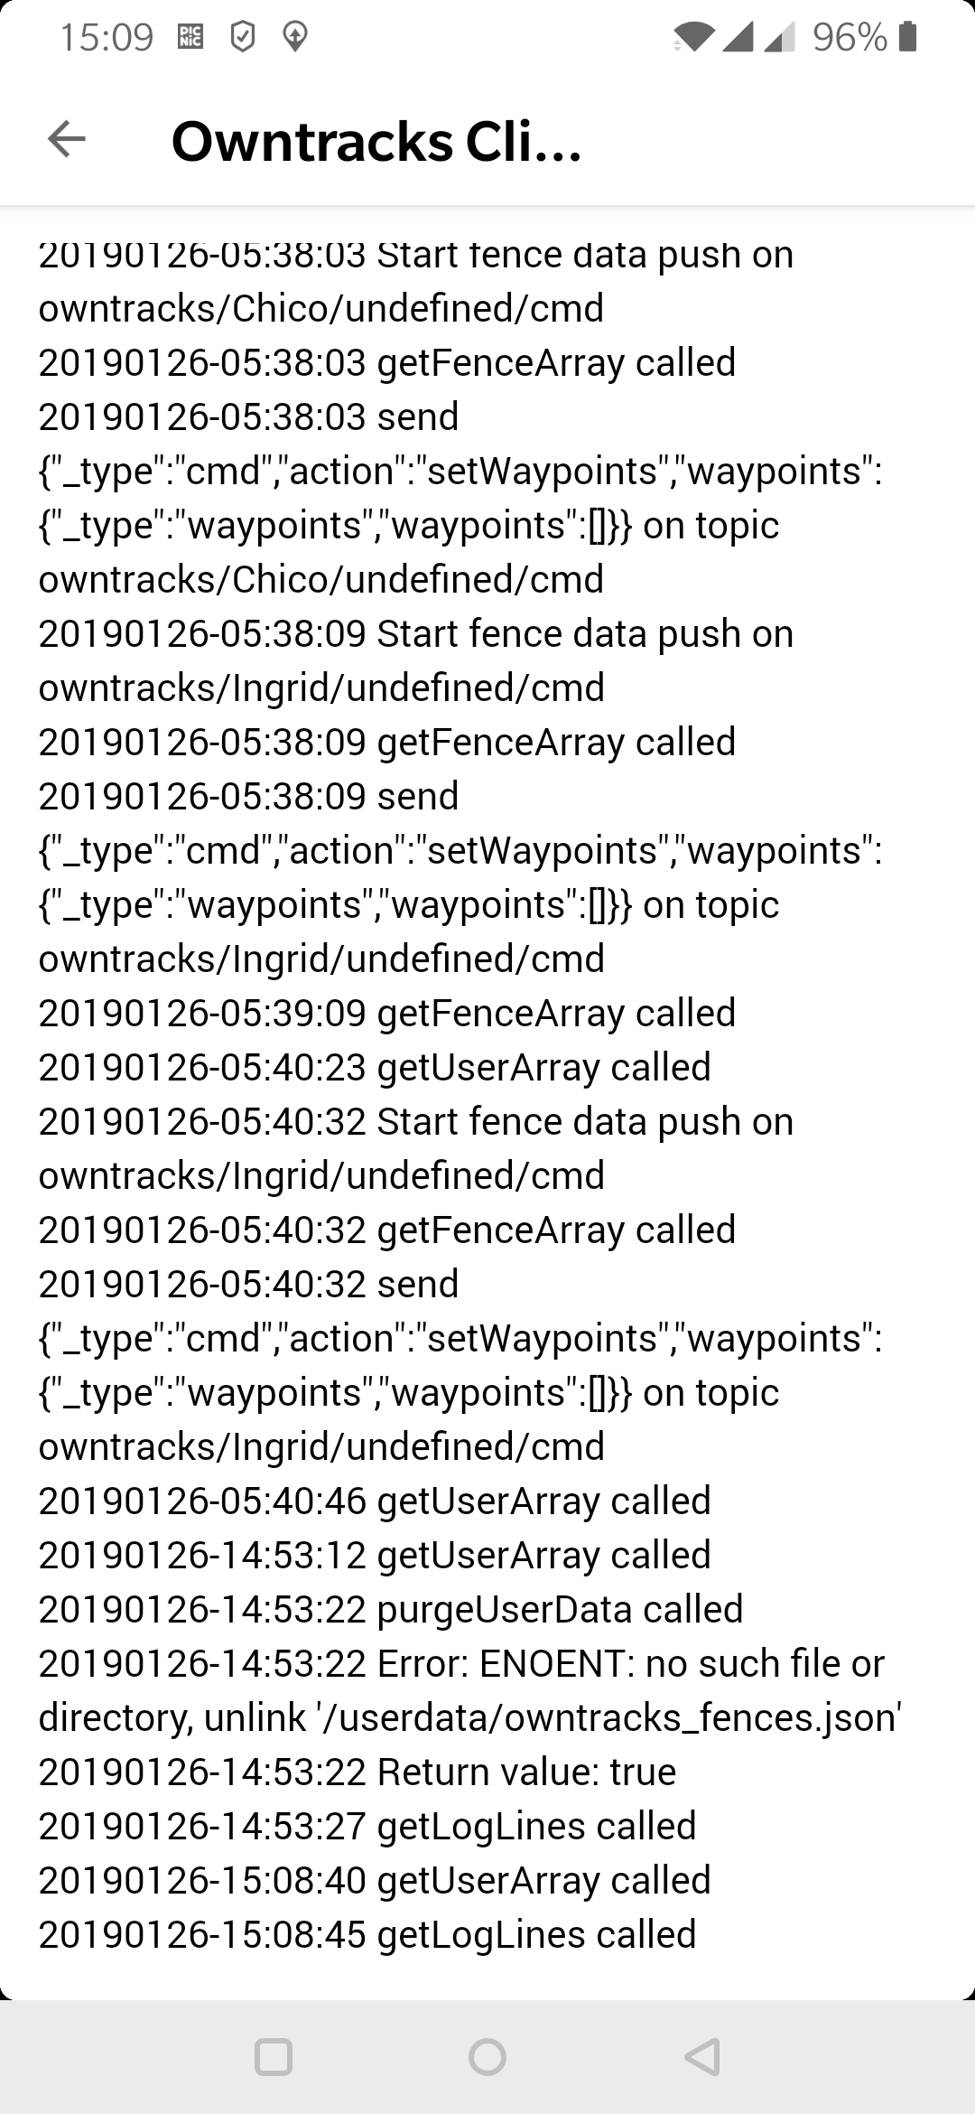Tap the Wi-Fi signal status icon
The height and width of the screenshot is (2114, 975).
[693, 37]
